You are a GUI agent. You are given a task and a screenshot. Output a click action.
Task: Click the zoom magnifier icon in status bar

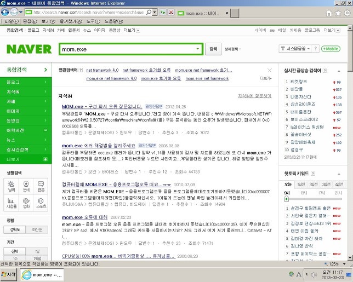pos(326,264)
